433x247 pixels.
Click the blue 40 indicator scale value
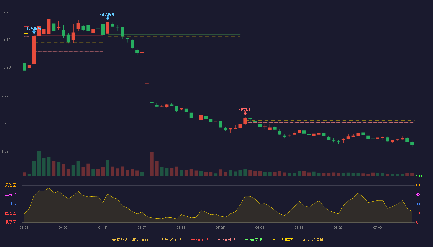click(x=418, y=204)
